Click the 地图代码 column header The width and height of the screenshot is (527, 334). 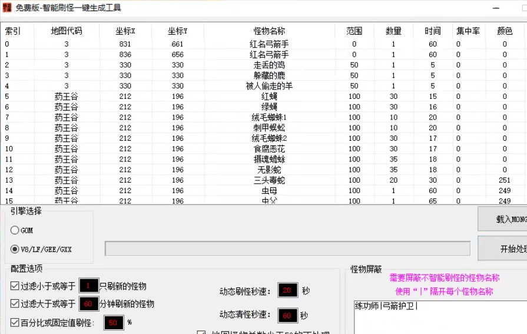coord(66,31)
